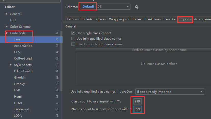Open the JavaDoc qualified names dropdown
The width and height of the screenshot is (211, 119).
[x=169, y=92]
